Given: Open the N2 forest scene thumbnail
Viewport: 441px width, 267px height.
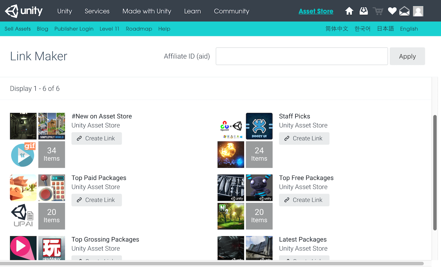Looking at the screenshot, I should click(x=231, y=216).
